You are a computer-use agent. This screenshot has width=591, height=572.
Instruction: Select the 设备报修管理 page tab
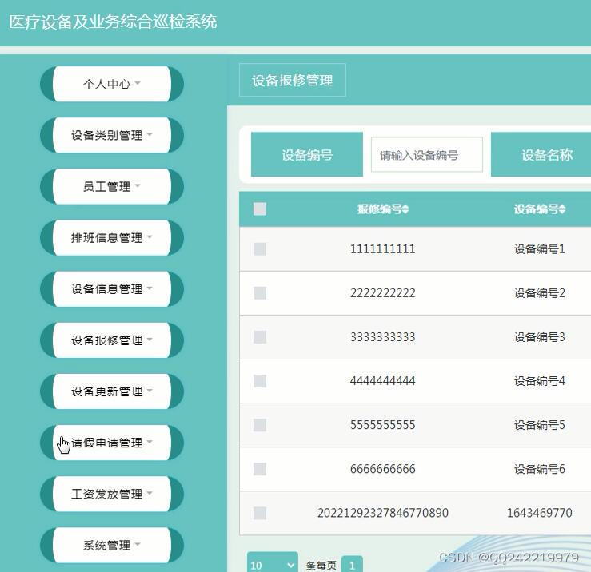293,80
